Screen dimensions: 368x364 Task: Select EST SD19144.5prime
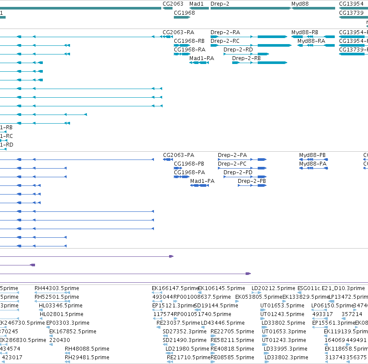[216, 306]
